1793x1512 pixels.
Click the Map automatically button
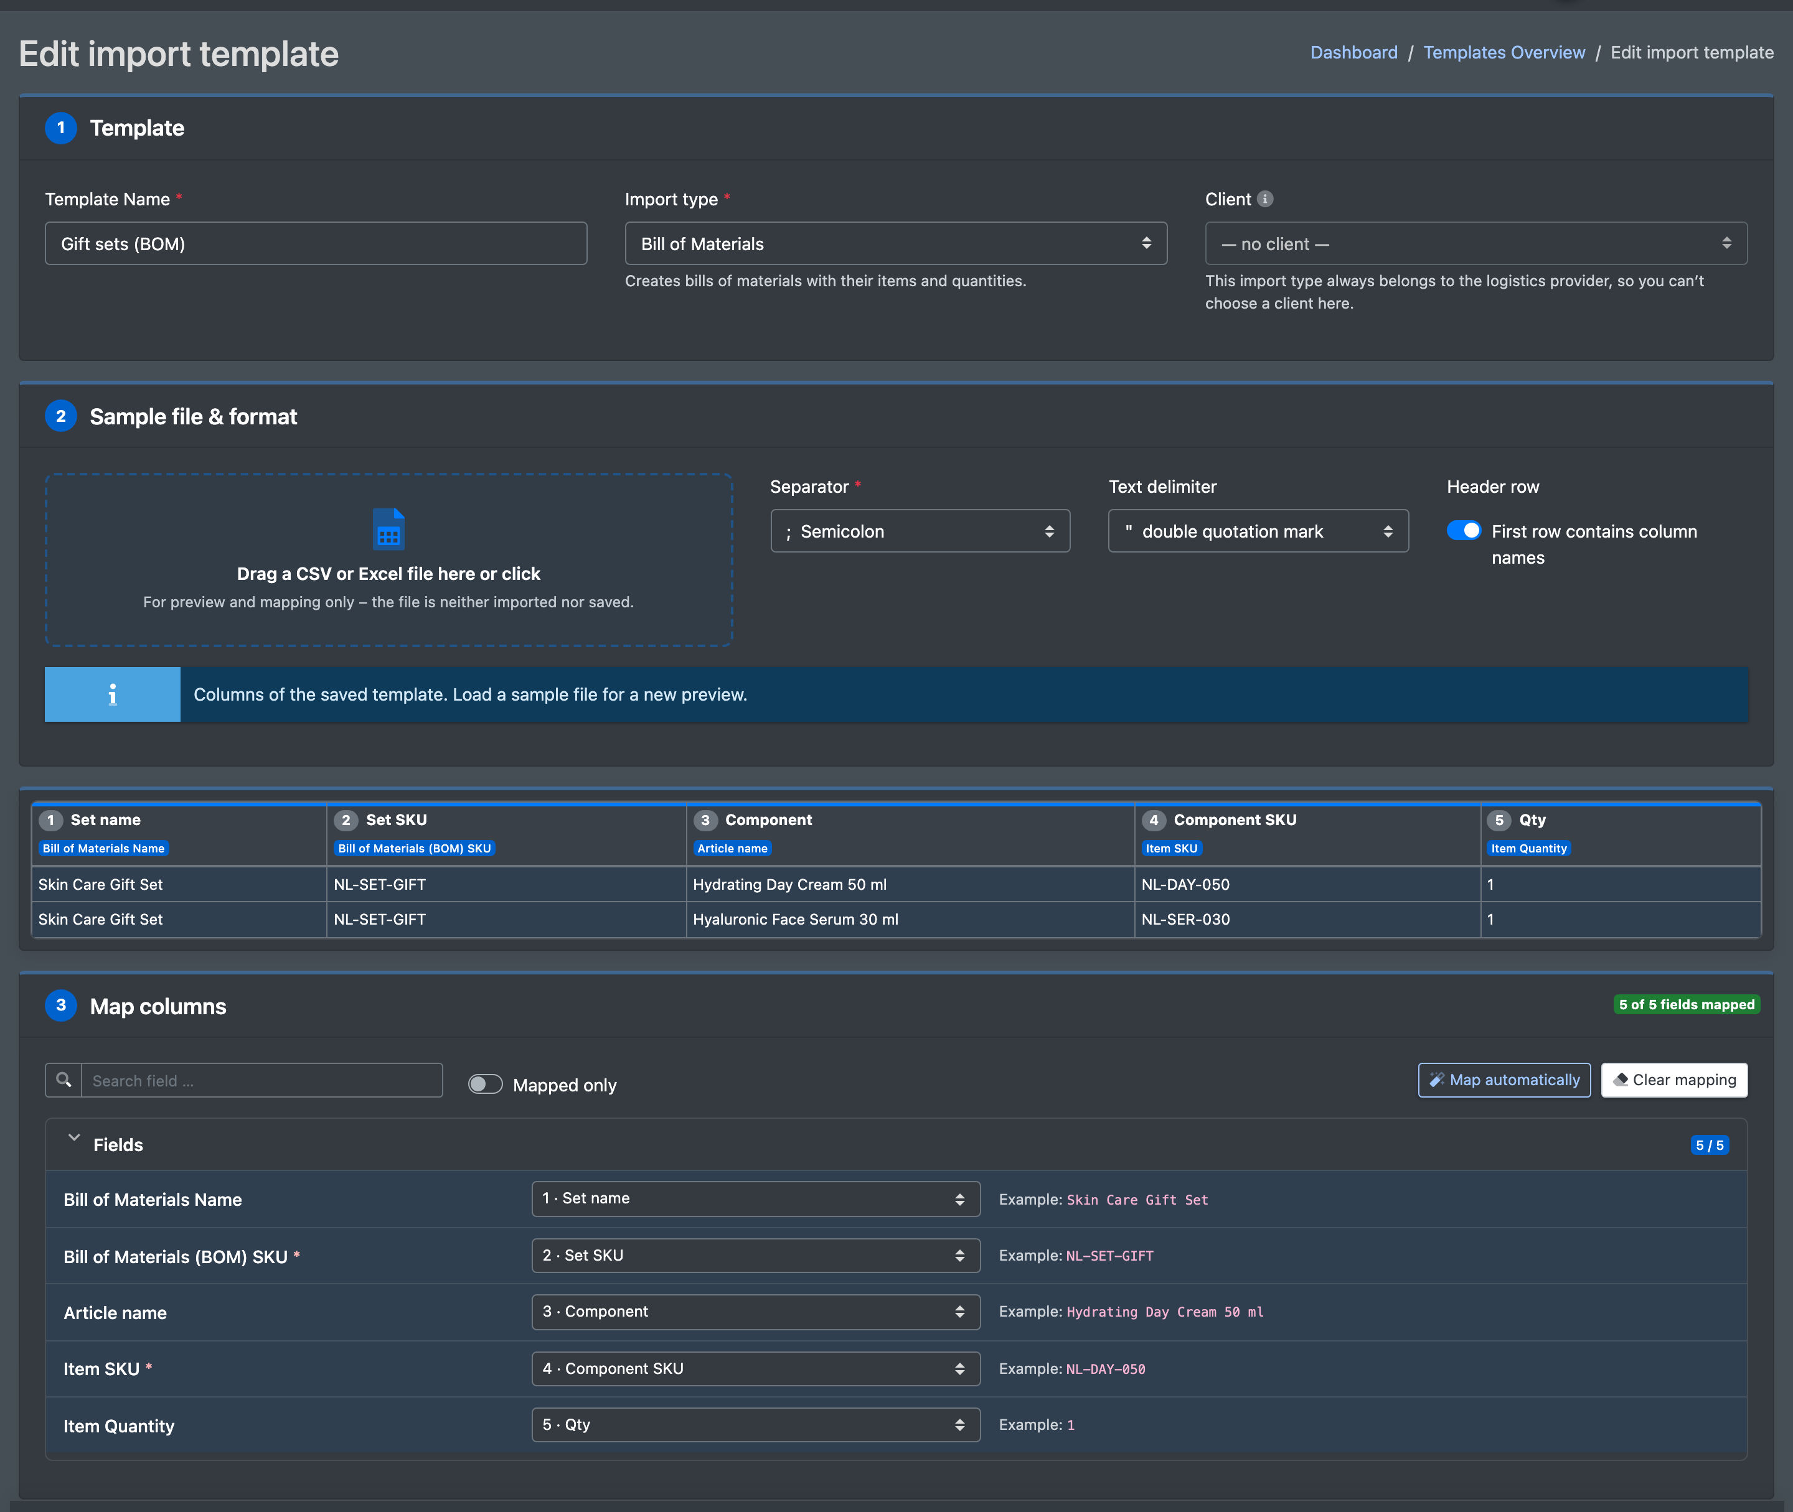point(1504,1080)
